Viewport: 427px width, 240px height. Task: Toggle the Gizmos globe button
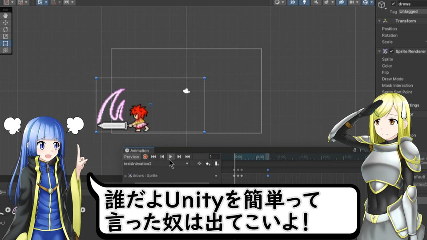pyautogui.click(x=366, y=2)
